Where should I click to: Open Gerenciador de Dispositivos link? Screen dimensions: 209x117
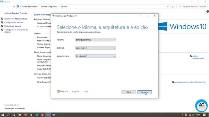[16, 19]
